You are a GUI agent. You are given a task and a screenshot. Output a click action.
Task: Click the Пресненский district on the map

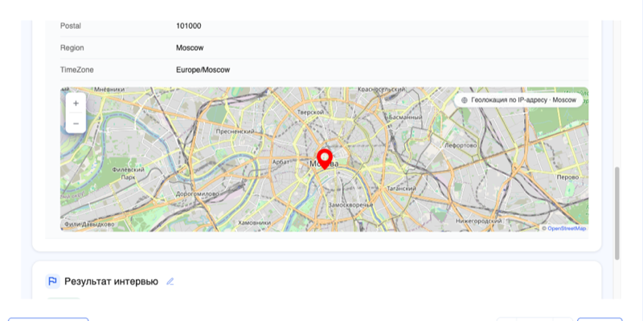click(235, 132)
